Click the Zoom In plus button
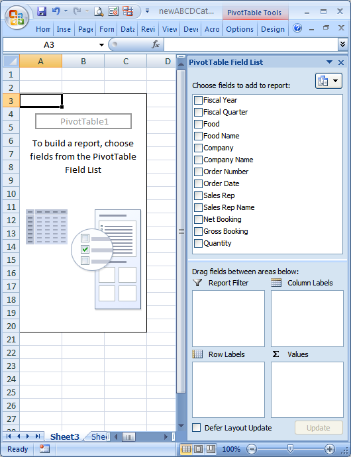Image resolution: width=351 pixels, height=457 pixels. click(x=329, y=449)
